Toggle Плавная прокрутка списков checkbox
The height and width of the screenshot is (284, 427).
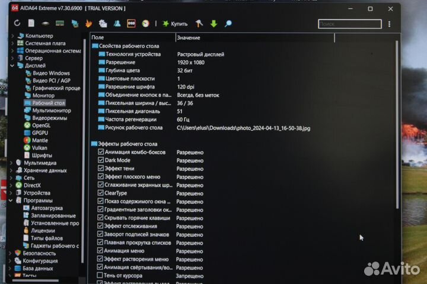click(x=100, y=242)
